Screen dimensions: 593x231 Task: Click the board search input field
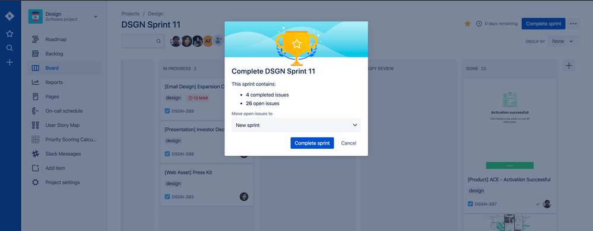[142, 41]
